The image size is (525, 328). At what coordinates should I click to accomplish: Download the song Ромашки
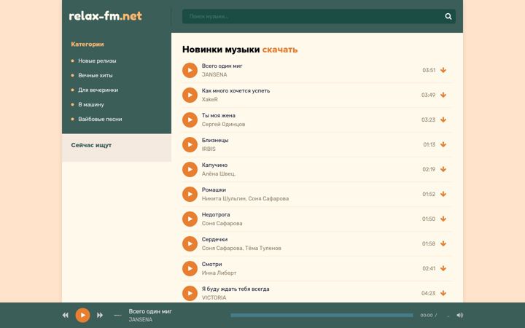[443, 194]
